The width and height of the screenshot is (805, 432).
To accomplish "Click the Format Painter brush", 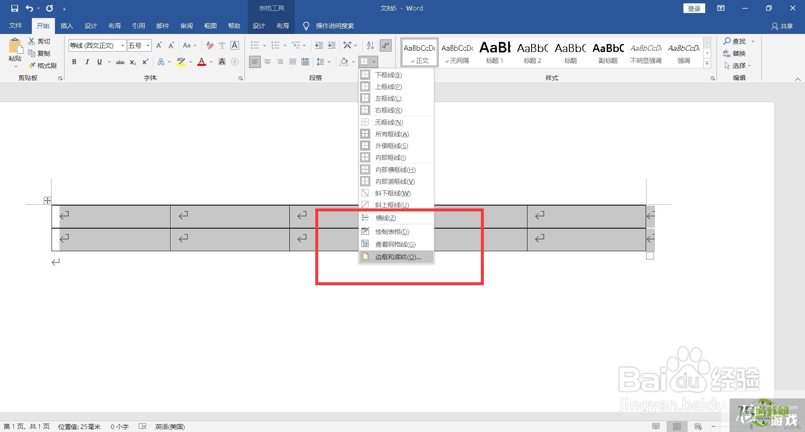I will point(32,65).
